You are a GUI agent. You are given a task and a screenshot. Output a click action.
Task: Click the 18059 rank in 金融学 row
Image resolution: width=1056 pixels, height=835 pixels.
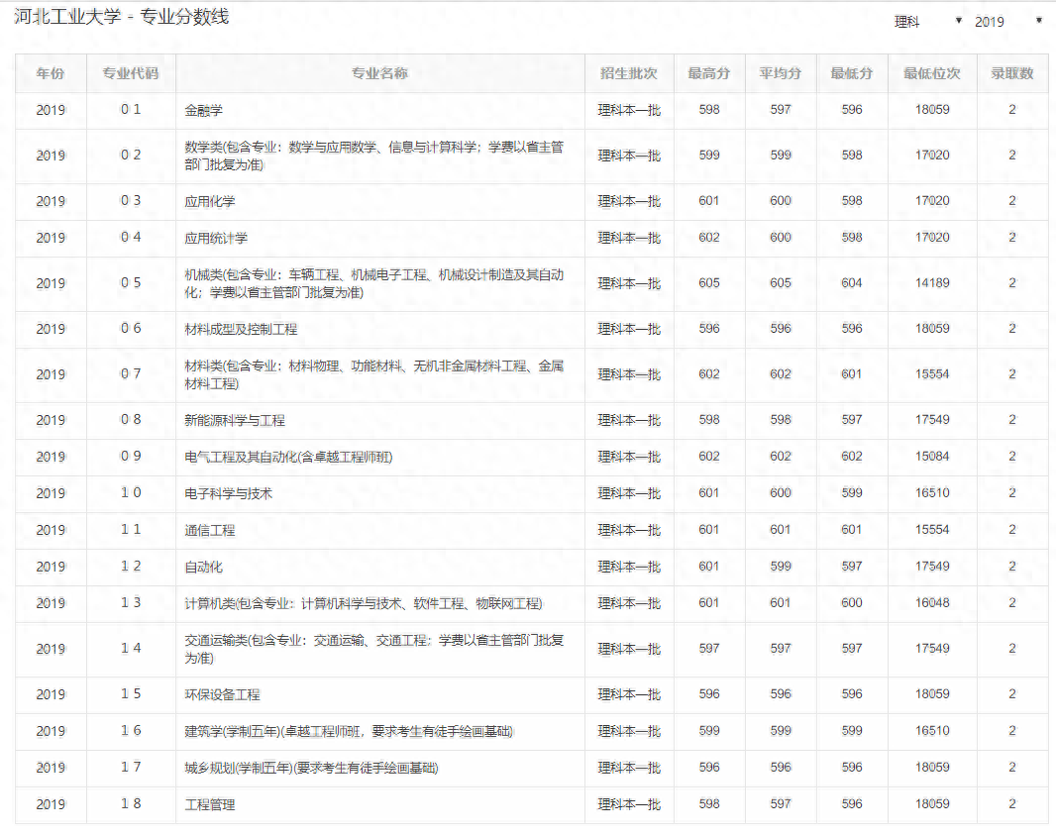click(932, 109)
